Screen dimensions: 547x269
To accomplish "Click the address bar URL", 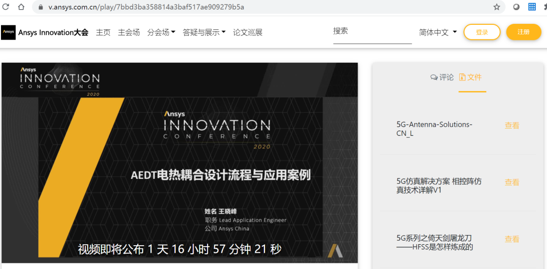I will [x=146, y=7].
